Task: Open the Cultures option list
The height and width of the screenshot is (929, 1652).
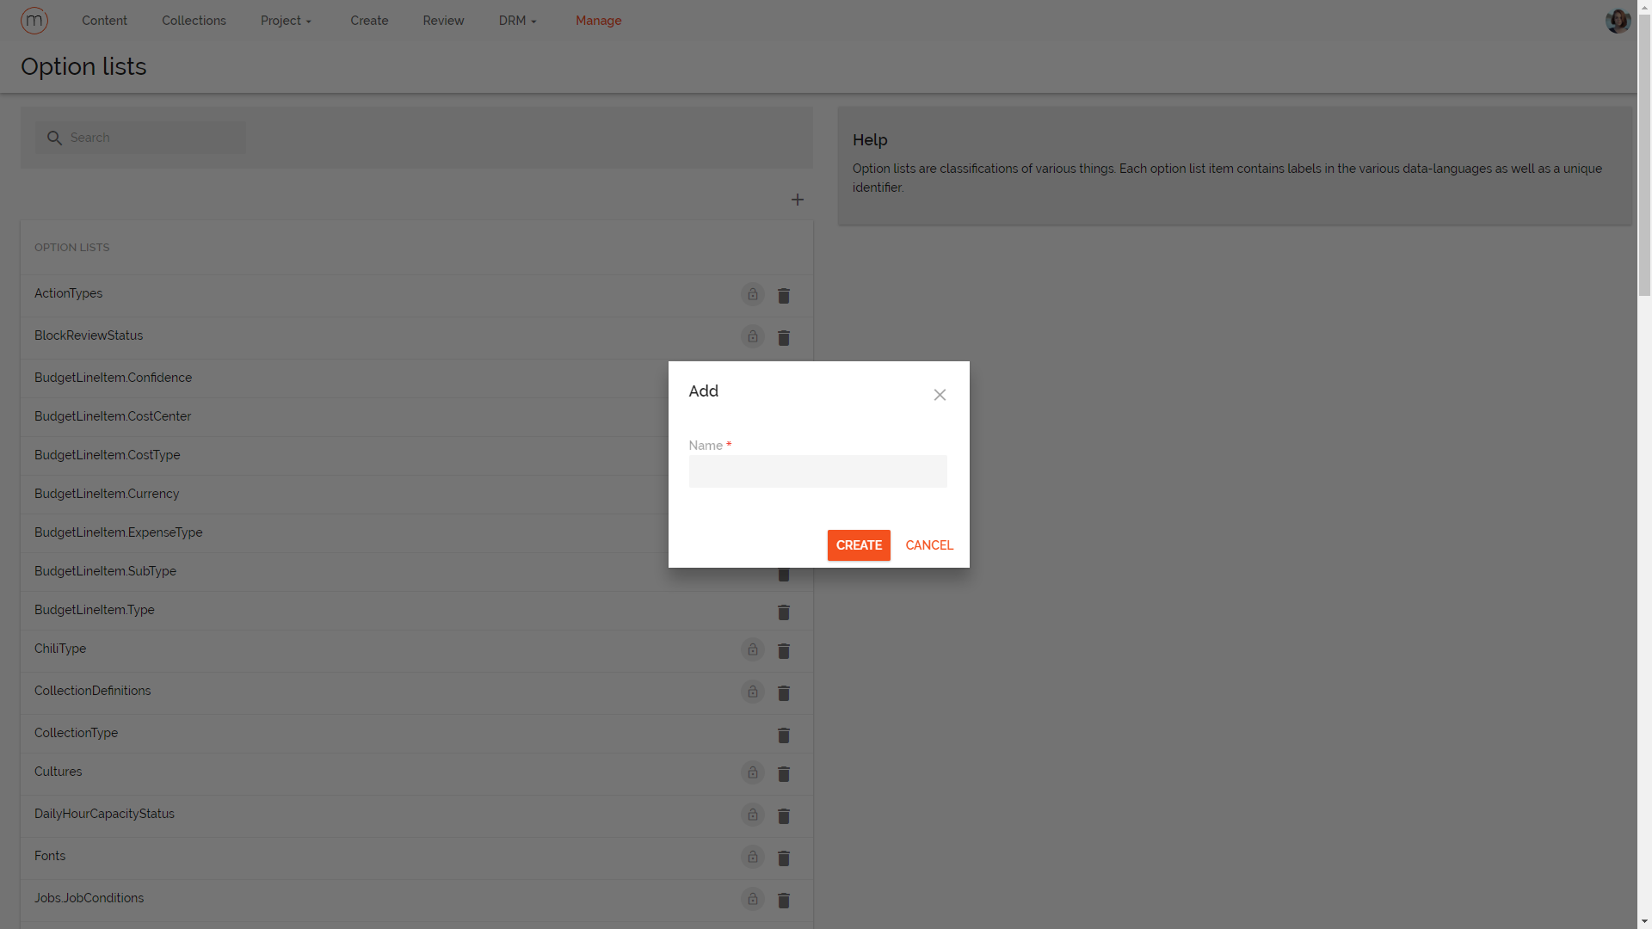Action: 58,772
